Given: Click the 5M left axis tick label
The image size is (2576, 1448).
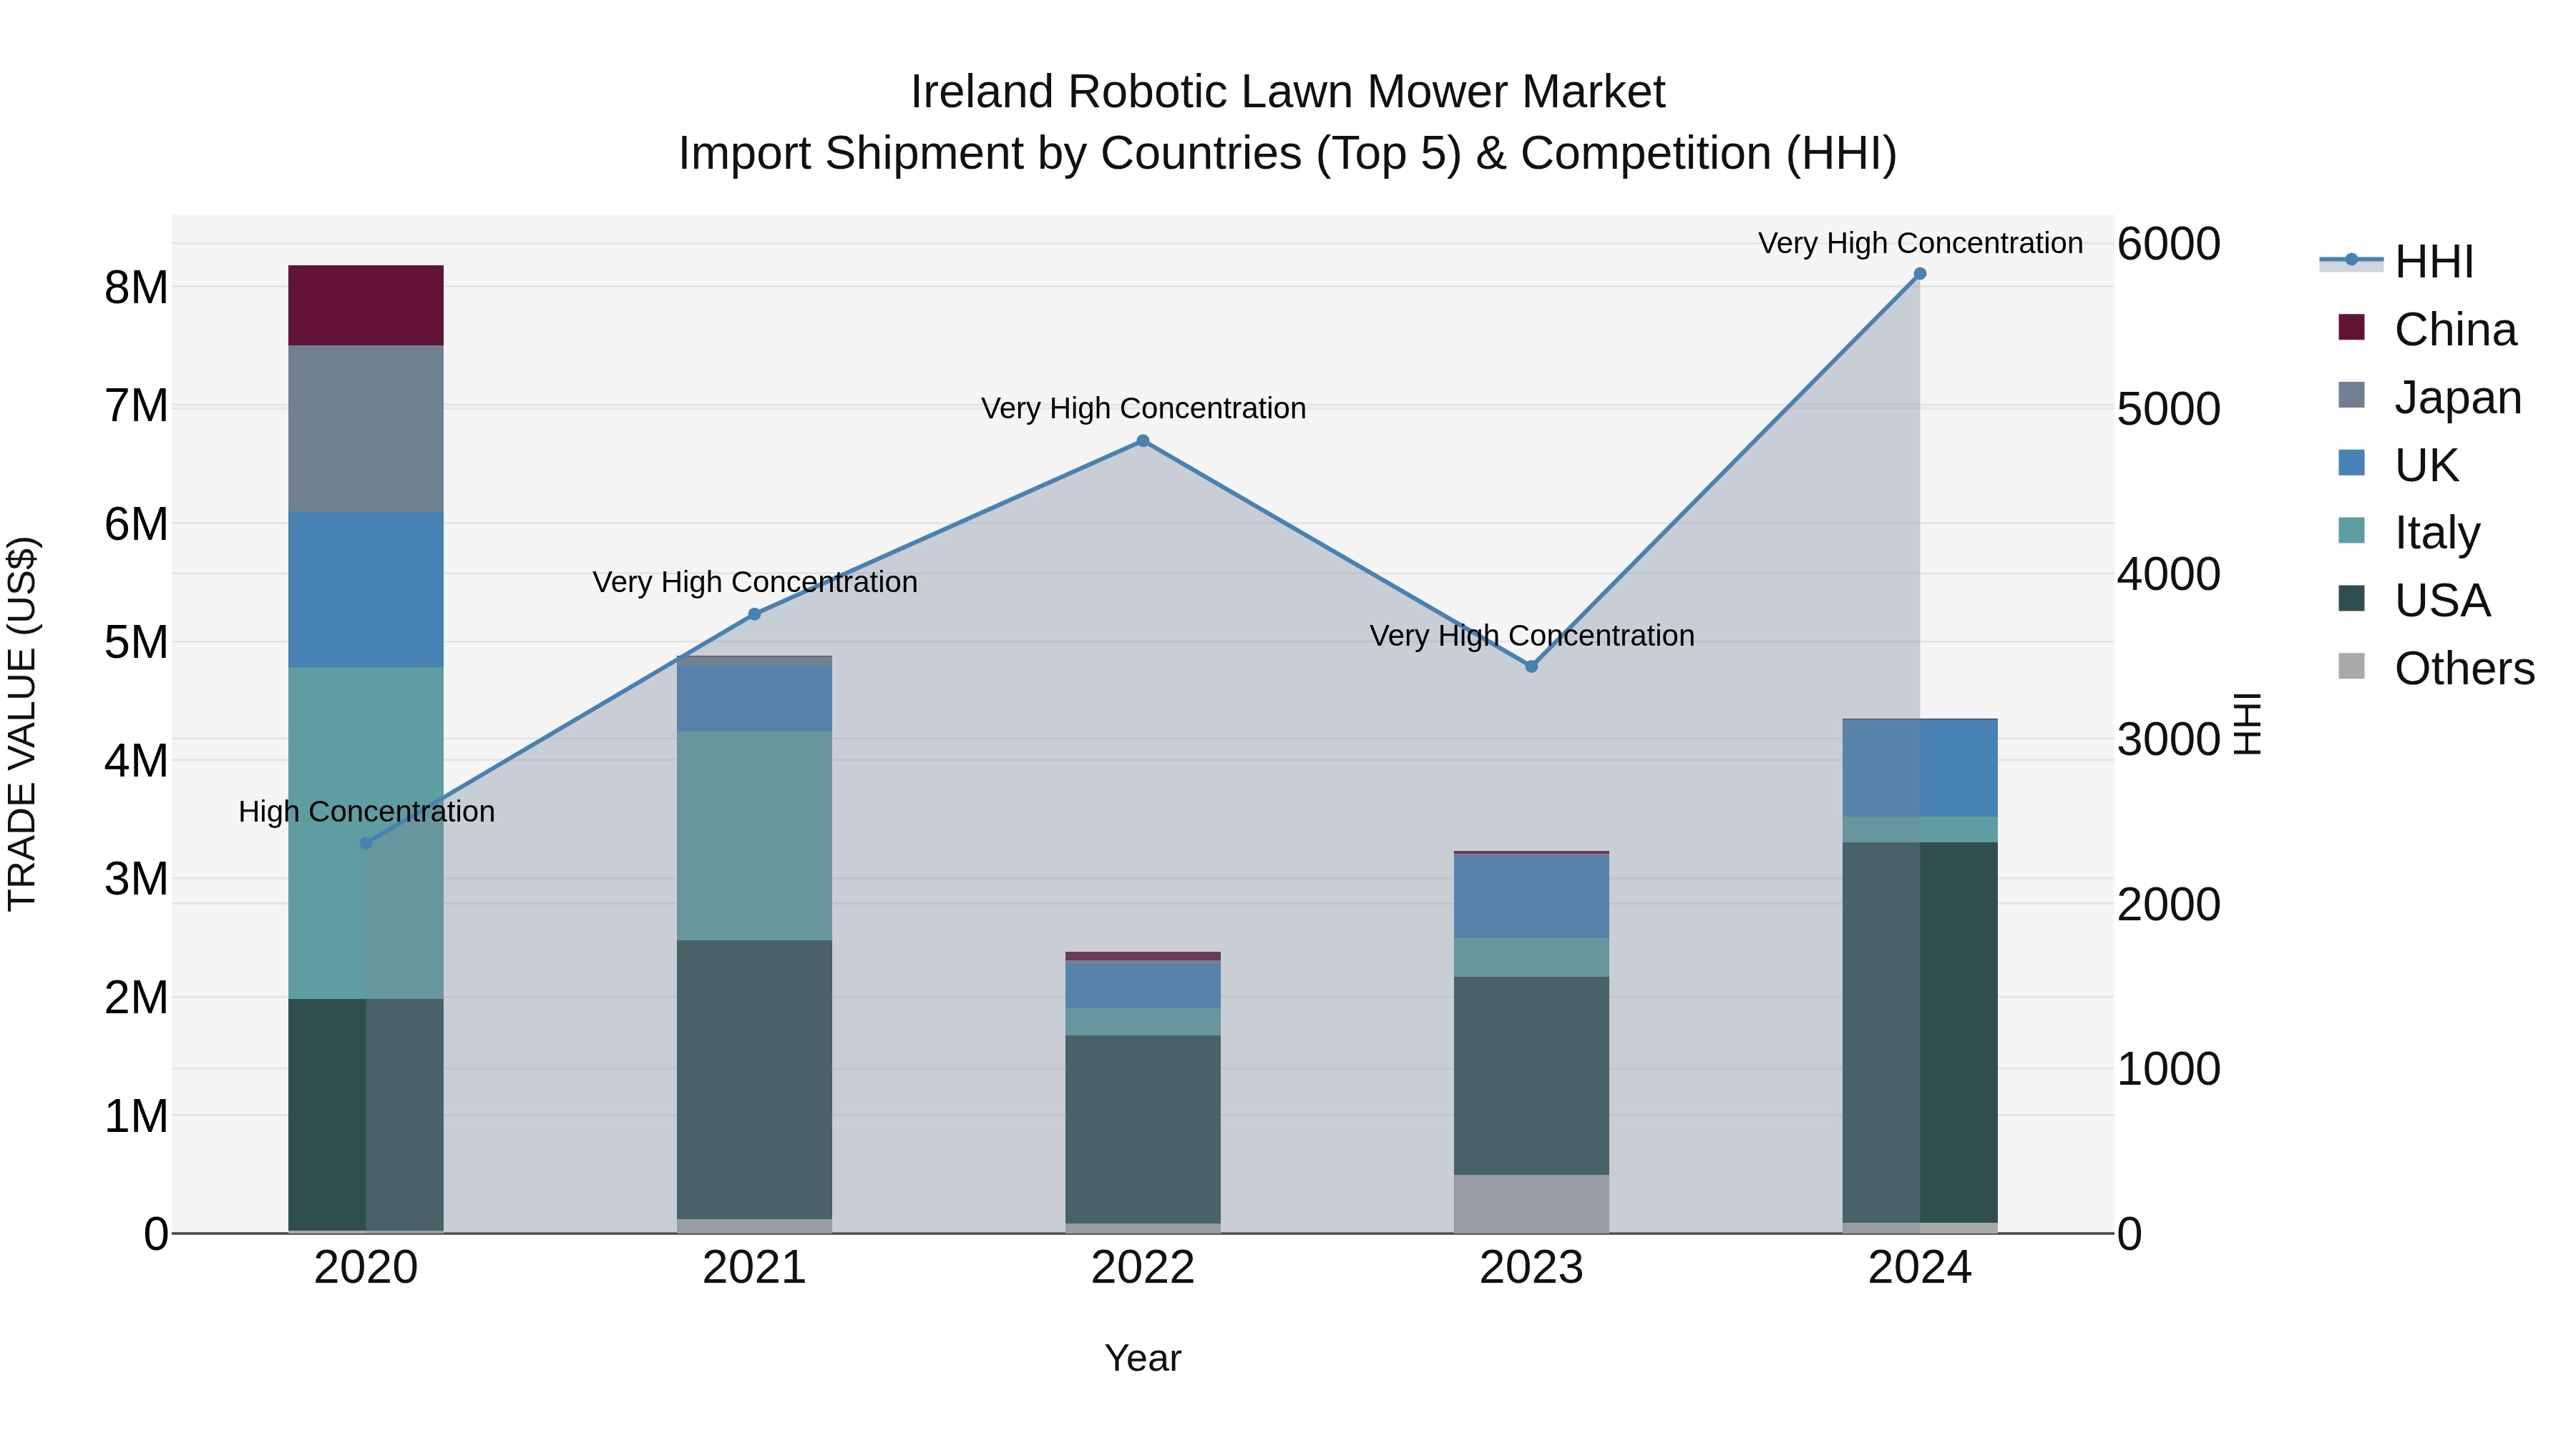Looking at the screenshot, I should pyautogui.click(x=136, y=643).
